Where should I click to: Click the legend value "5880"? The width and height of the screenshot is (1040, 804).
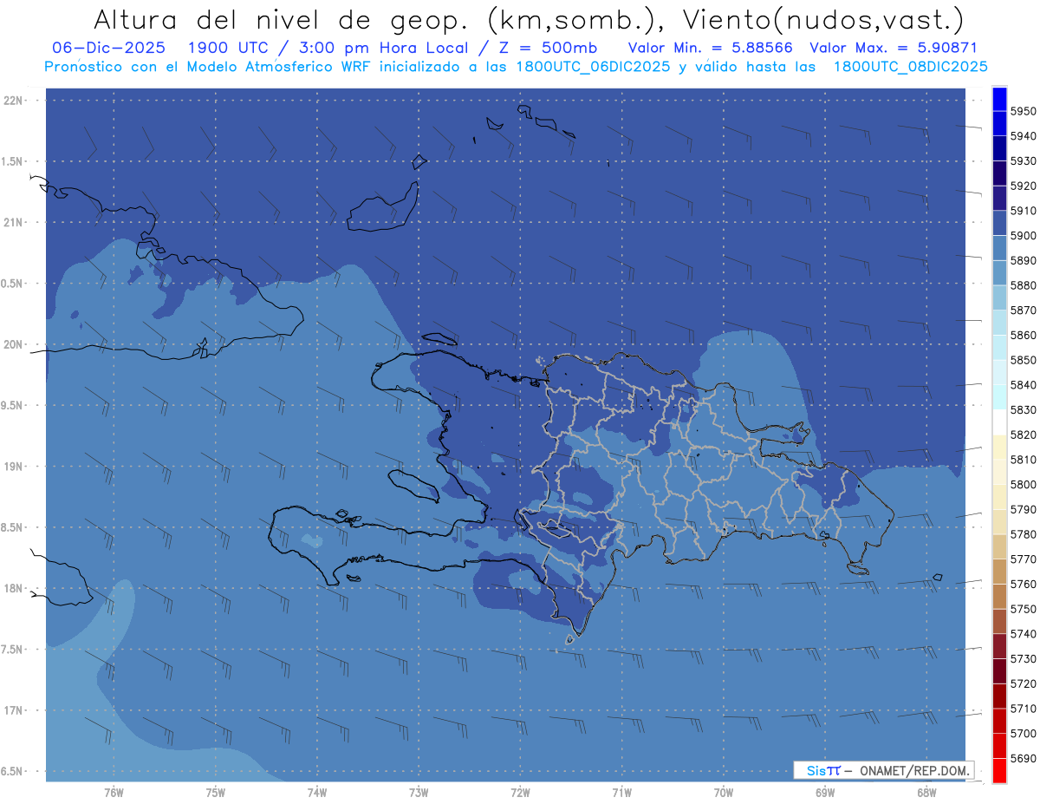[1022, 285]
